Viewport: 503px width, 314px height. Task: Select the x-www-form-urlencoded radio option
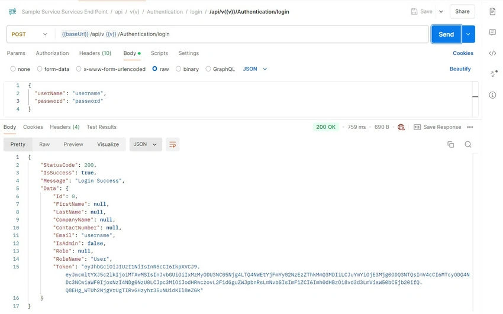pyautogui.click(x=79, y=69)
